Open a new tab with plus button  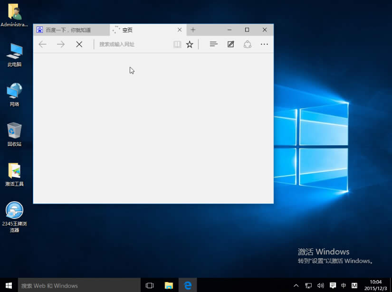click(193, 29)
